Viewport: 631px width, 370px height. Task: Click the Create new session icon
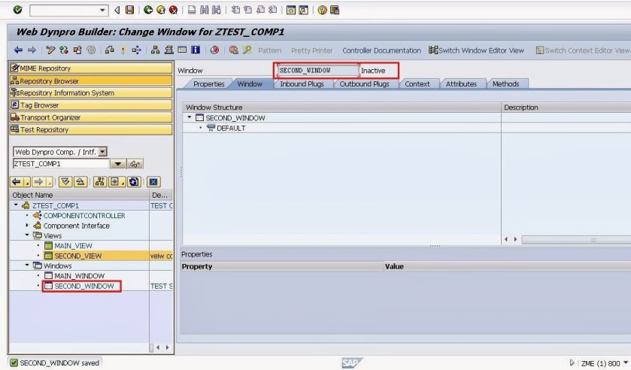click(291, 10)
